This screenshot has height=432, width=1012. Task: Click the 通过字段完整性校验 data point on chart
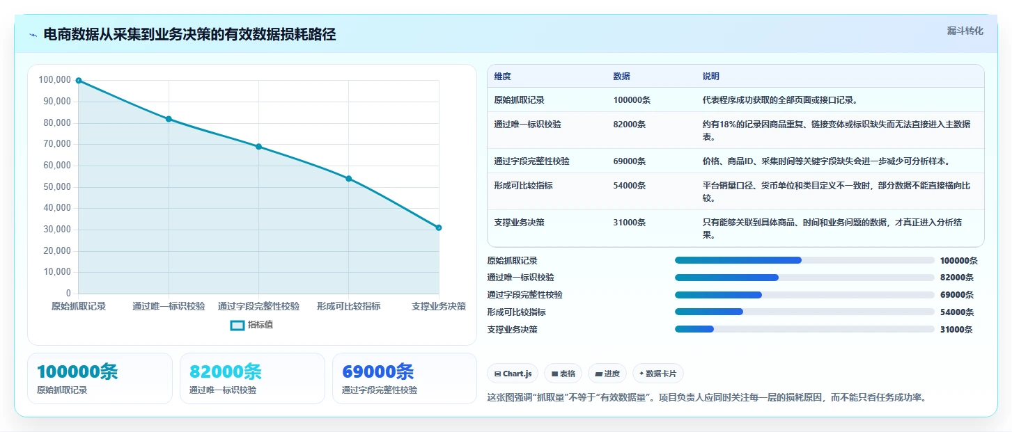point(258,147)
